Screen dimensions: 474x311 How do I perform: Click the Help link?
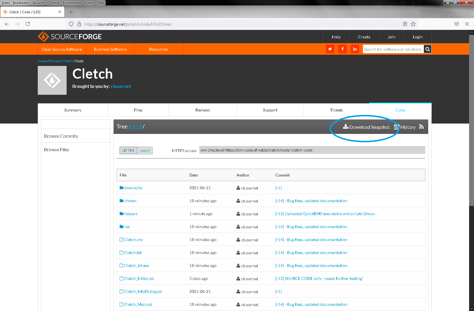click(x=336, y=37)
